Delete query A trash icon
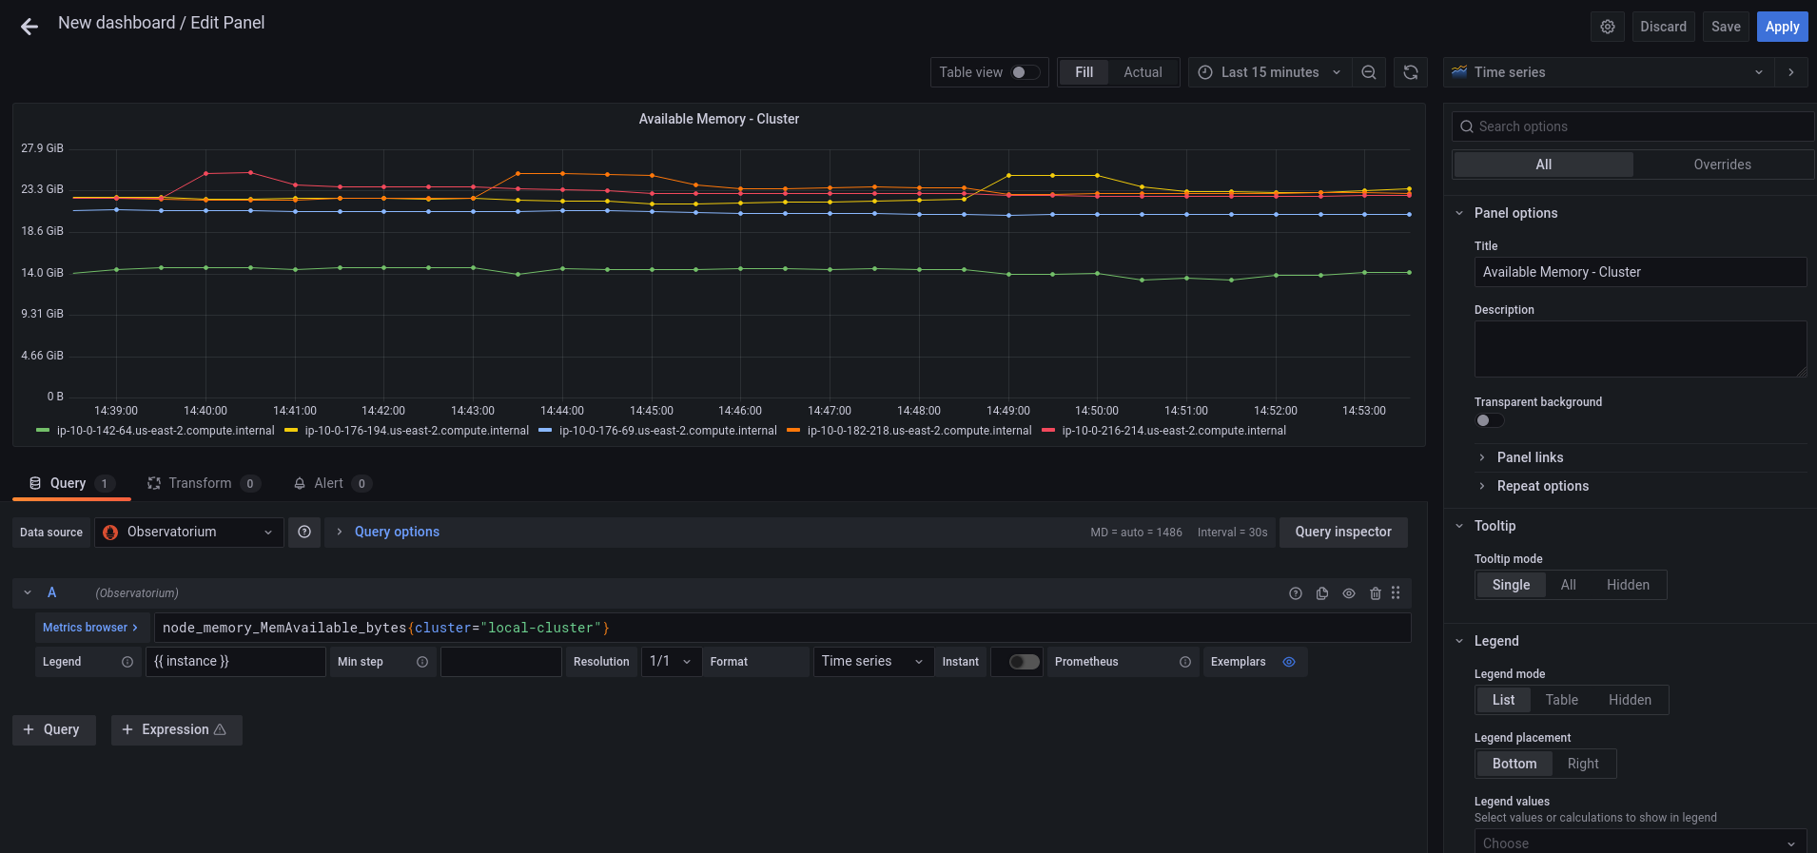1817x853 pixels. tap(1376, 593)
